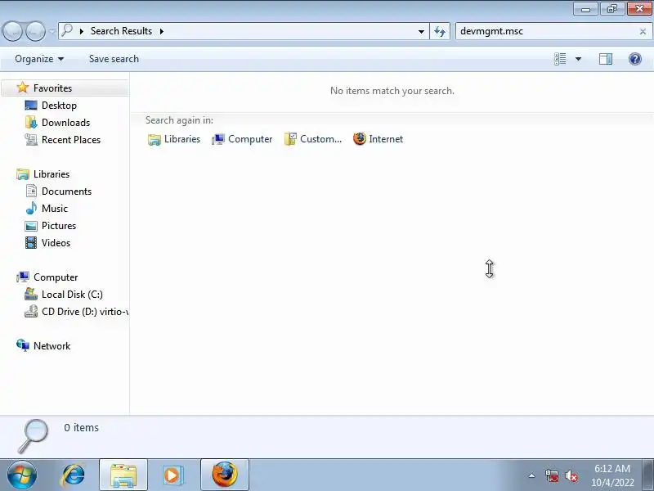Click the Desktop icon in Favorites

(31, 106)
